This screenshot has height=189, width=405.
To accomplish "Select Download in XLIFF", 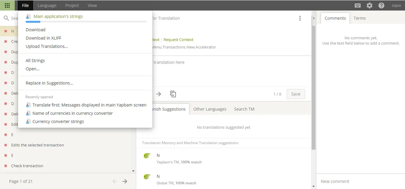I will pos(43,38).
